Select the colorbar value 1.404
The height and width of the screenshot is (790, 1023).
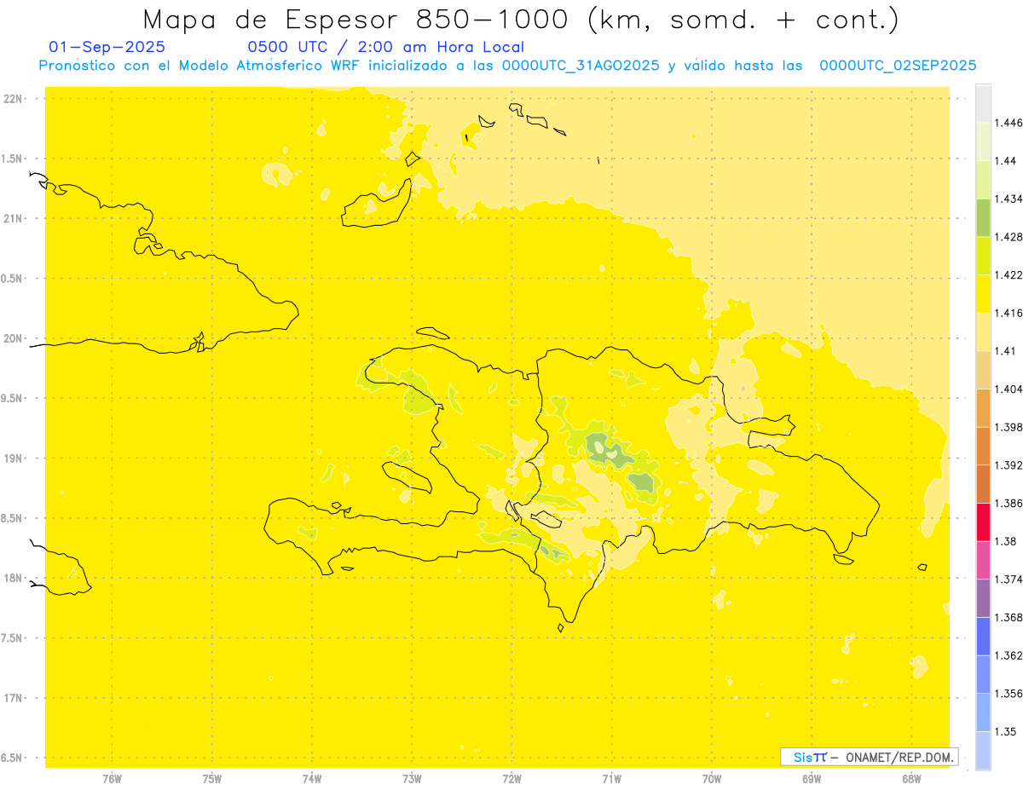(x=1009, y=389)
